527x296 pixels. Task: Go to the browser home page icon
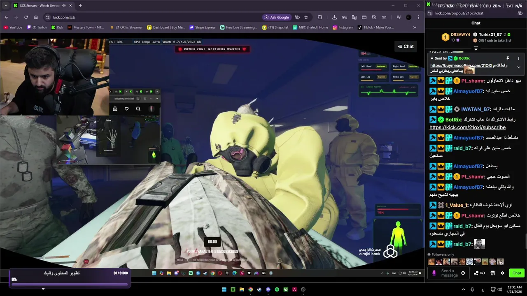[36, 17]
